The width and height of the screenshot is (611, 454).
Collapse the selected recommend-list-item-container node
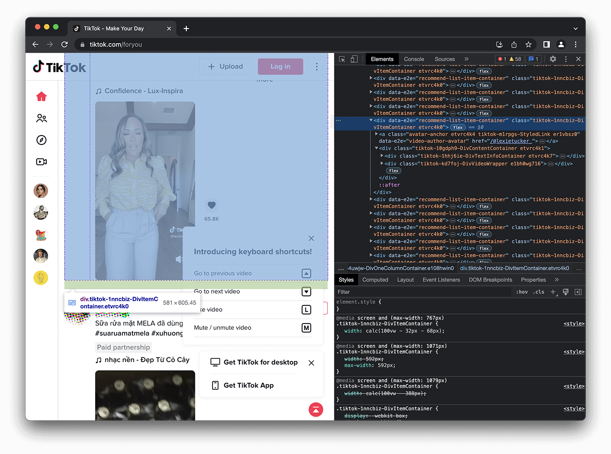[x=371, y=121]
